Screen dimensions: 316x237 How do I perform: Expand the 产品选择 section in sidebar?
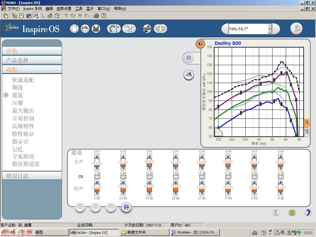tap(32, 60)
